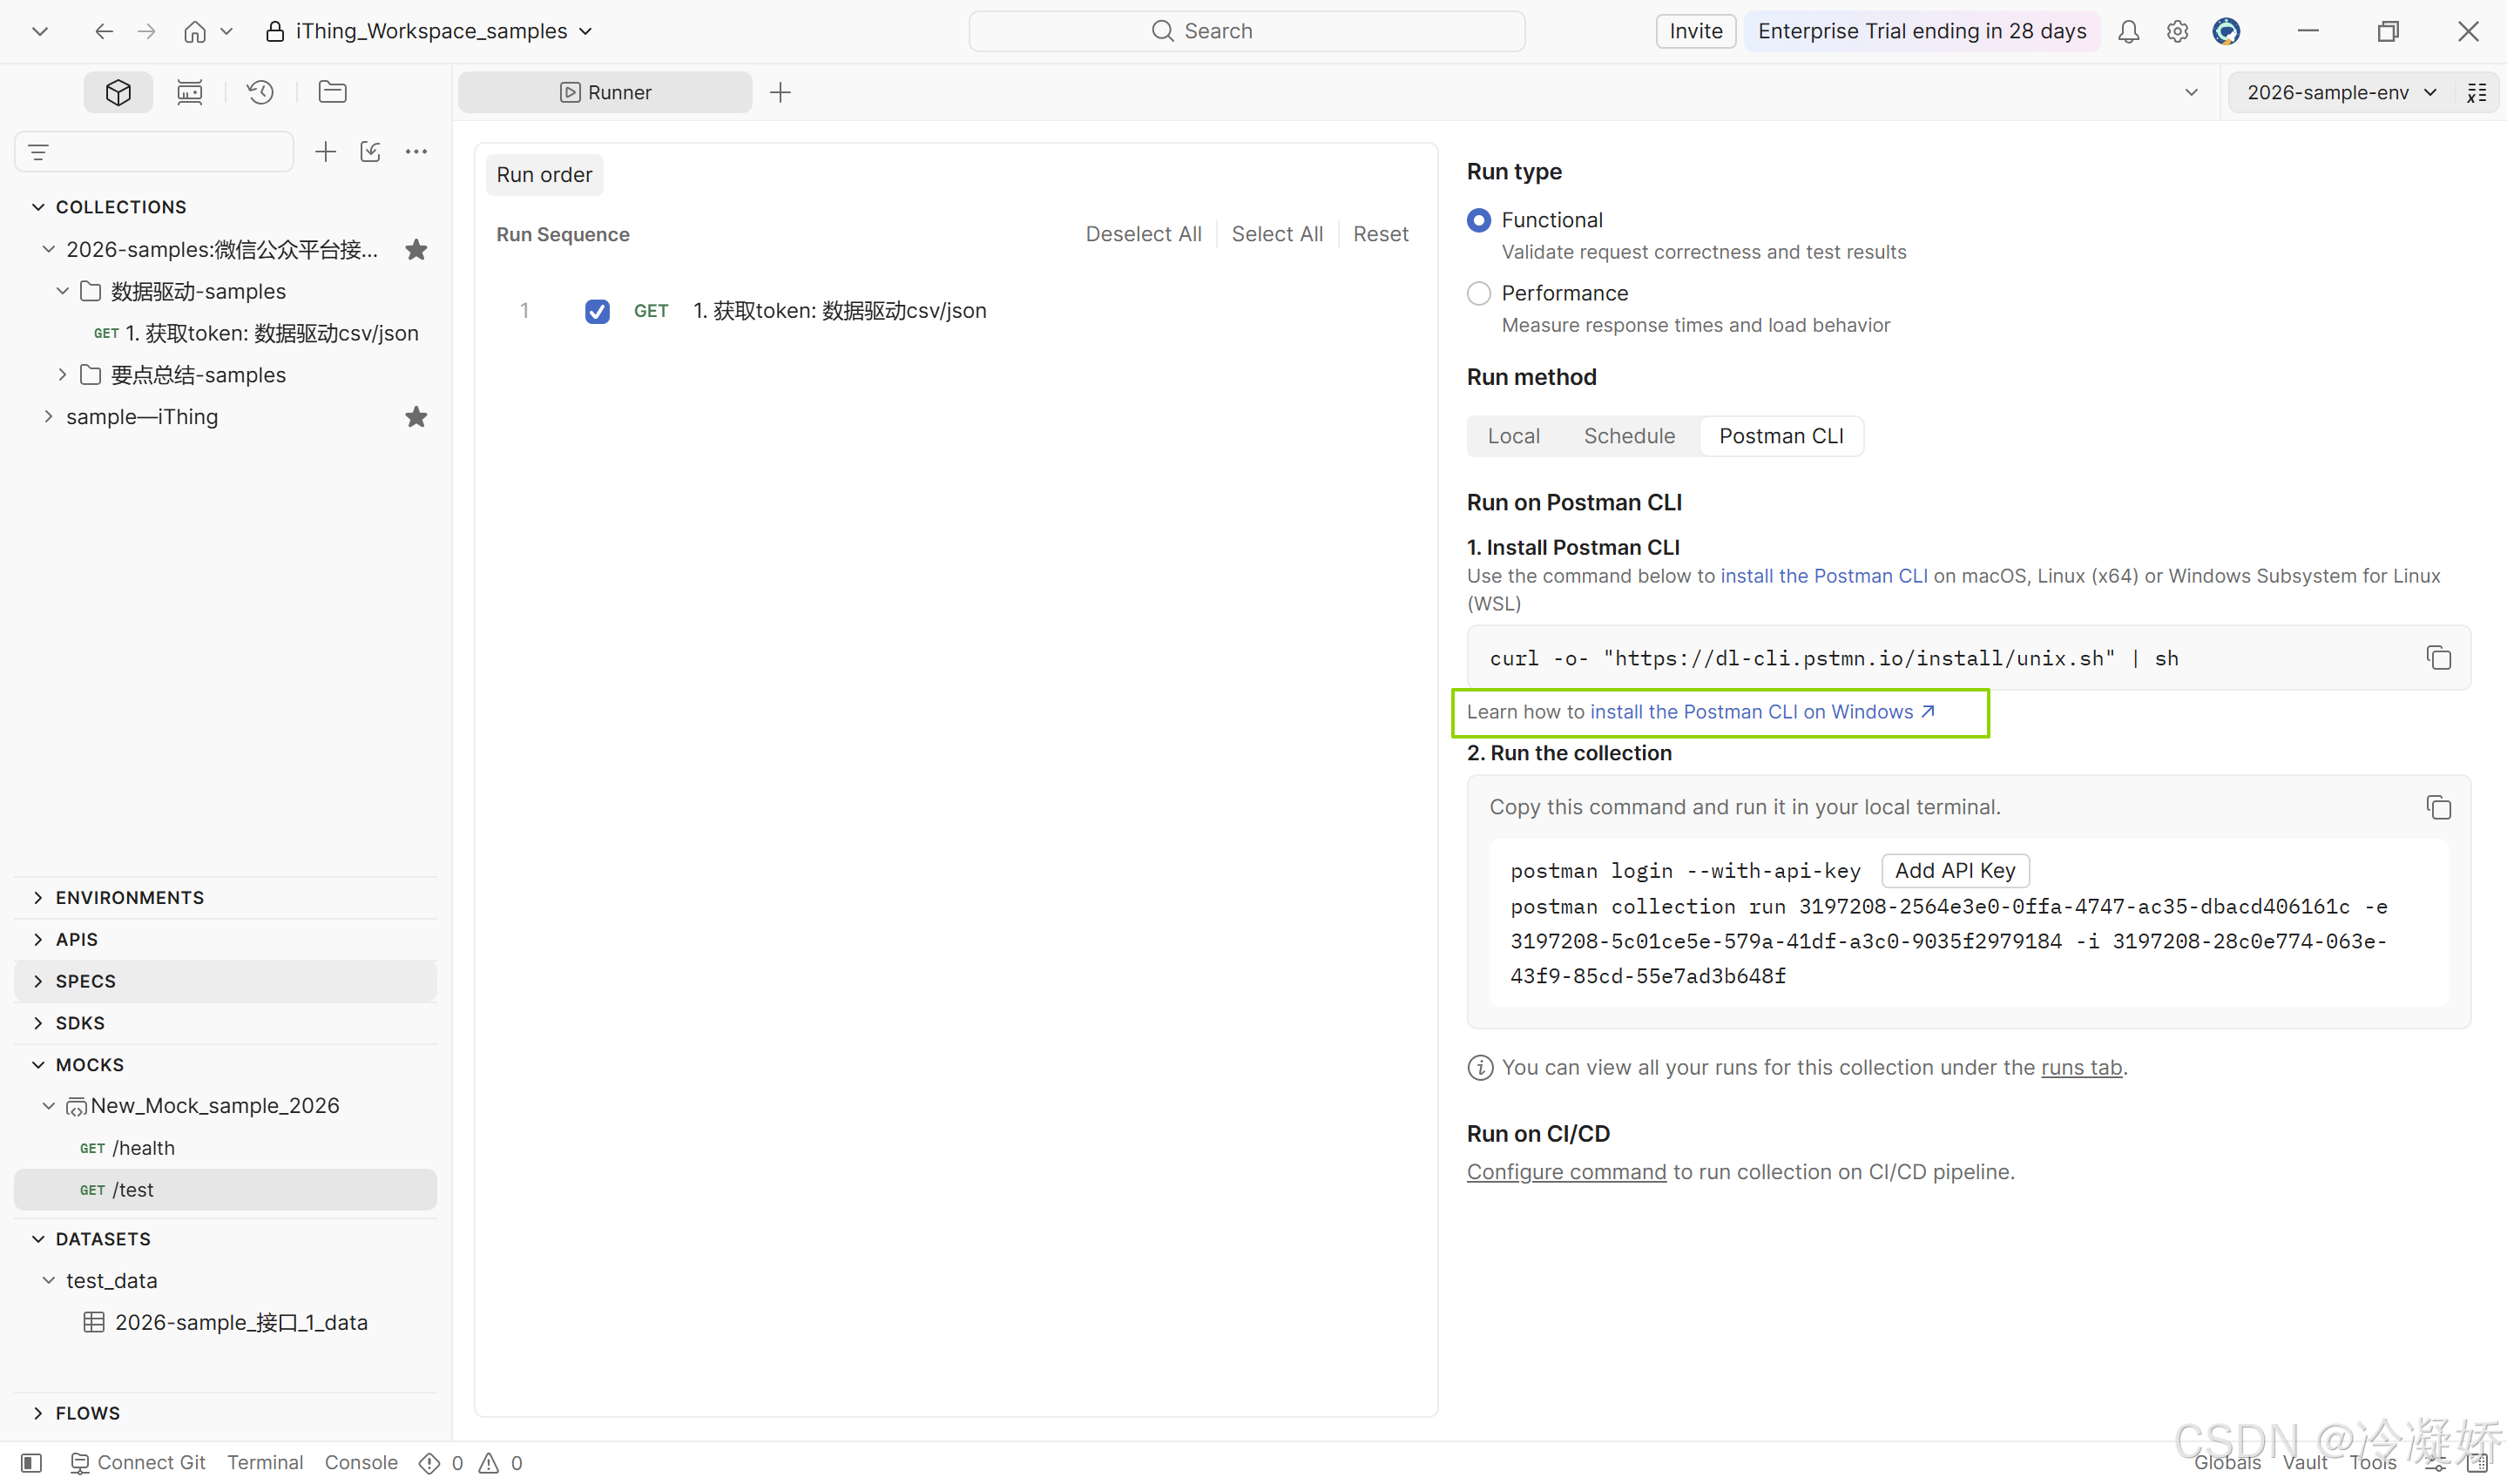
Task: Click the layout panel icon in bottom right
Action: coord(2477,1463)
